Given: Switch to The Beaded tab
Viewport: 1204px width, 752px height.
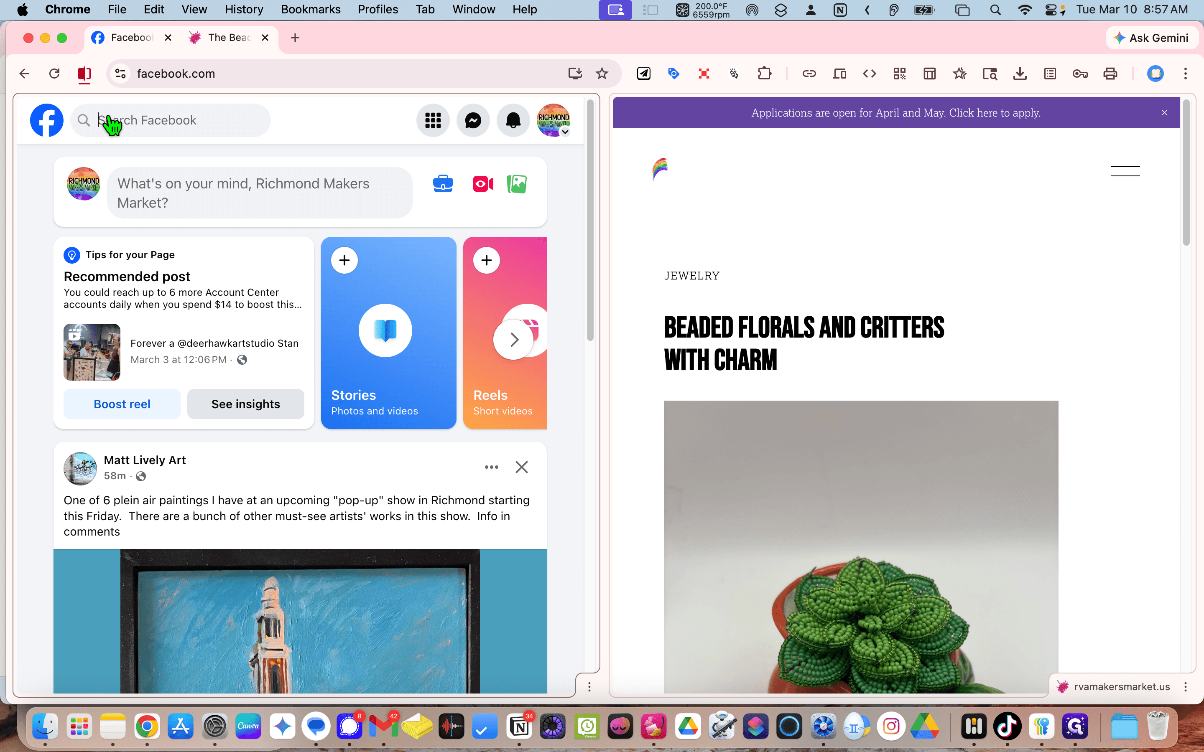Looking at the screenshot, I should click(229, 38).
